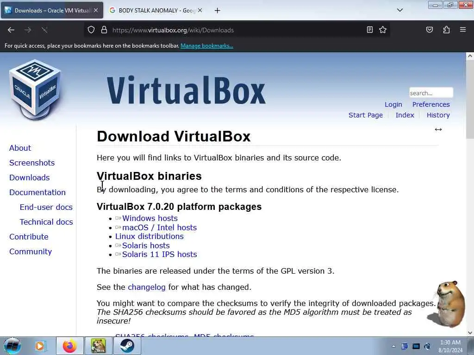Click the VirtualBox cube logo
Screen dimensions: 474x355
point(35,90)
